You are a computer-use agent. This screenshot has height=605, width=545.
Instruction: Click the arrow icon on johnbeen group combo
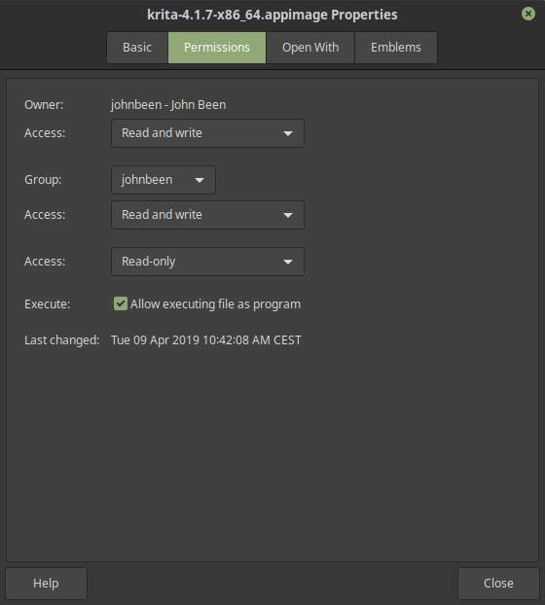(x=200, y=180)
